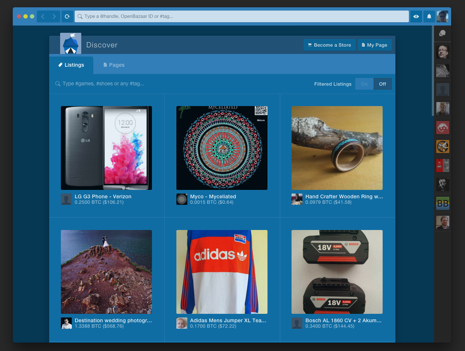
Task: Open the Bosch battery listing image
Action: [x=337, y=272]
